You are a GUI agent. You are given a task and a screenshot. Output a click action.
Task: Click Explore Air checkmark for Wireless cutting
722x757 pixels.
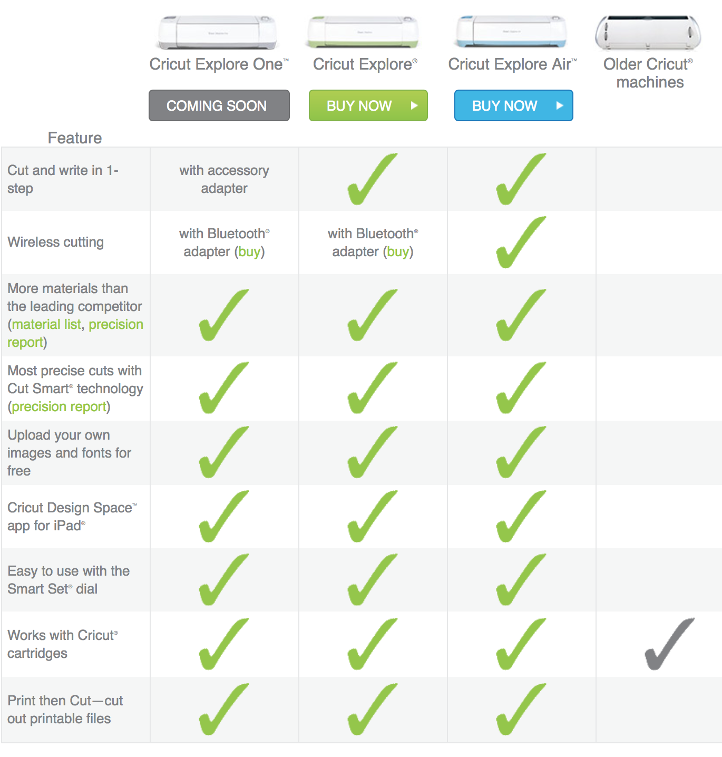[521, 242]
